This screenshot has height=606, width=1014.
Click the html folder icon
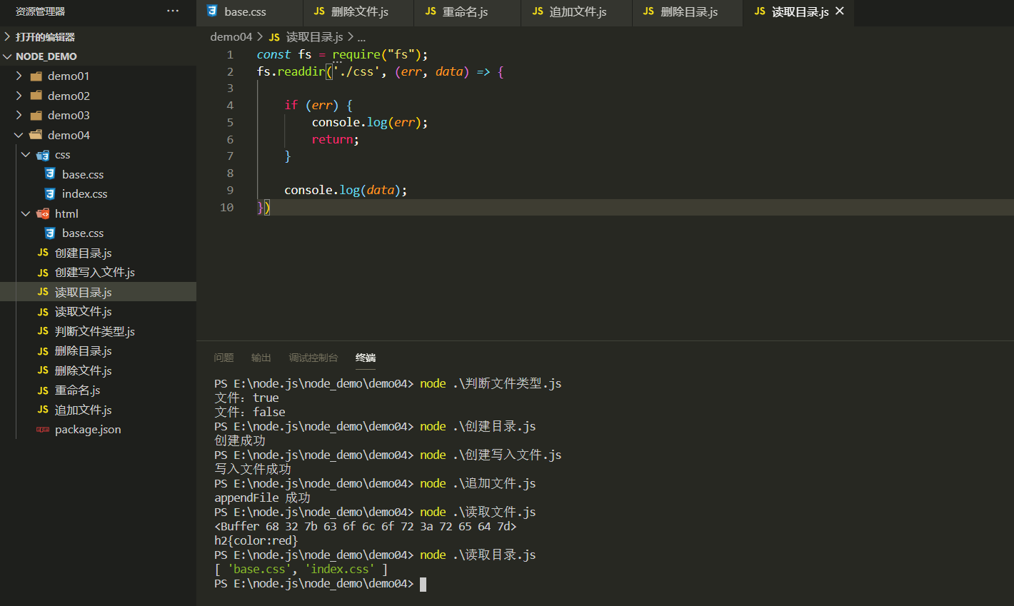(x=44, y=213)
